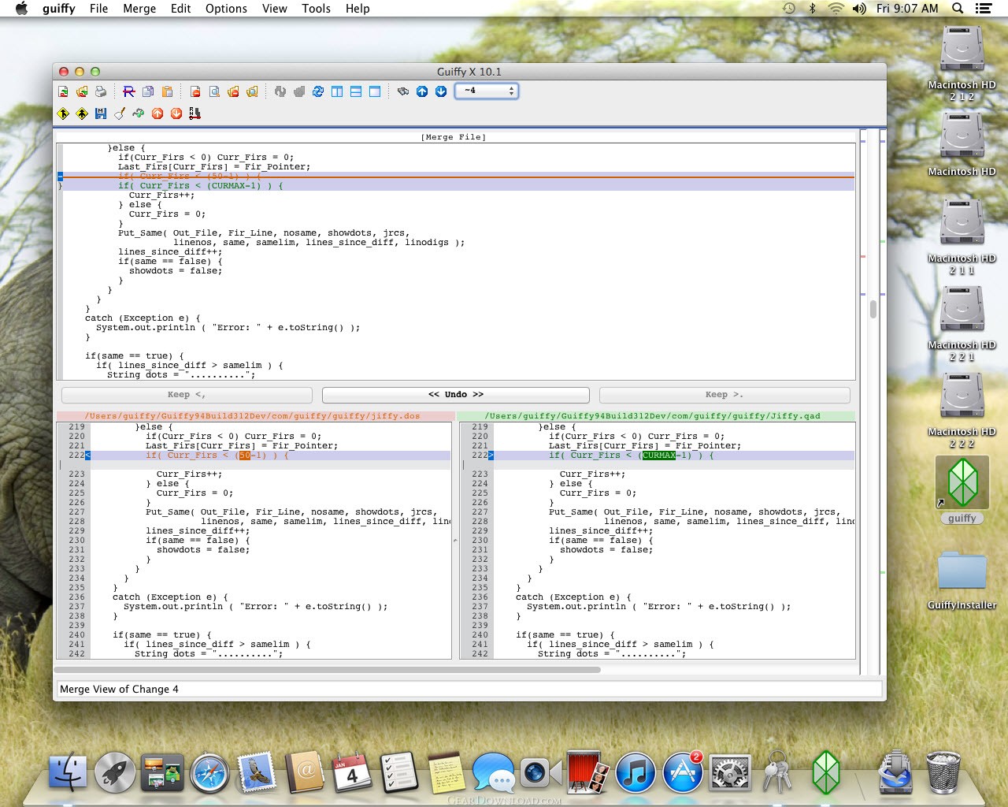Image resolution: width=1008 pixels, height=807 pixels.
Task: Click the orange down arrow conflict icon
Action: 176,113
